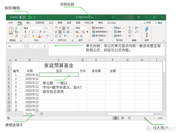The height and width of the screenshot is (133, 178).
Task: Click Increase Decimal icon
Action: click(x=77, y=36)
